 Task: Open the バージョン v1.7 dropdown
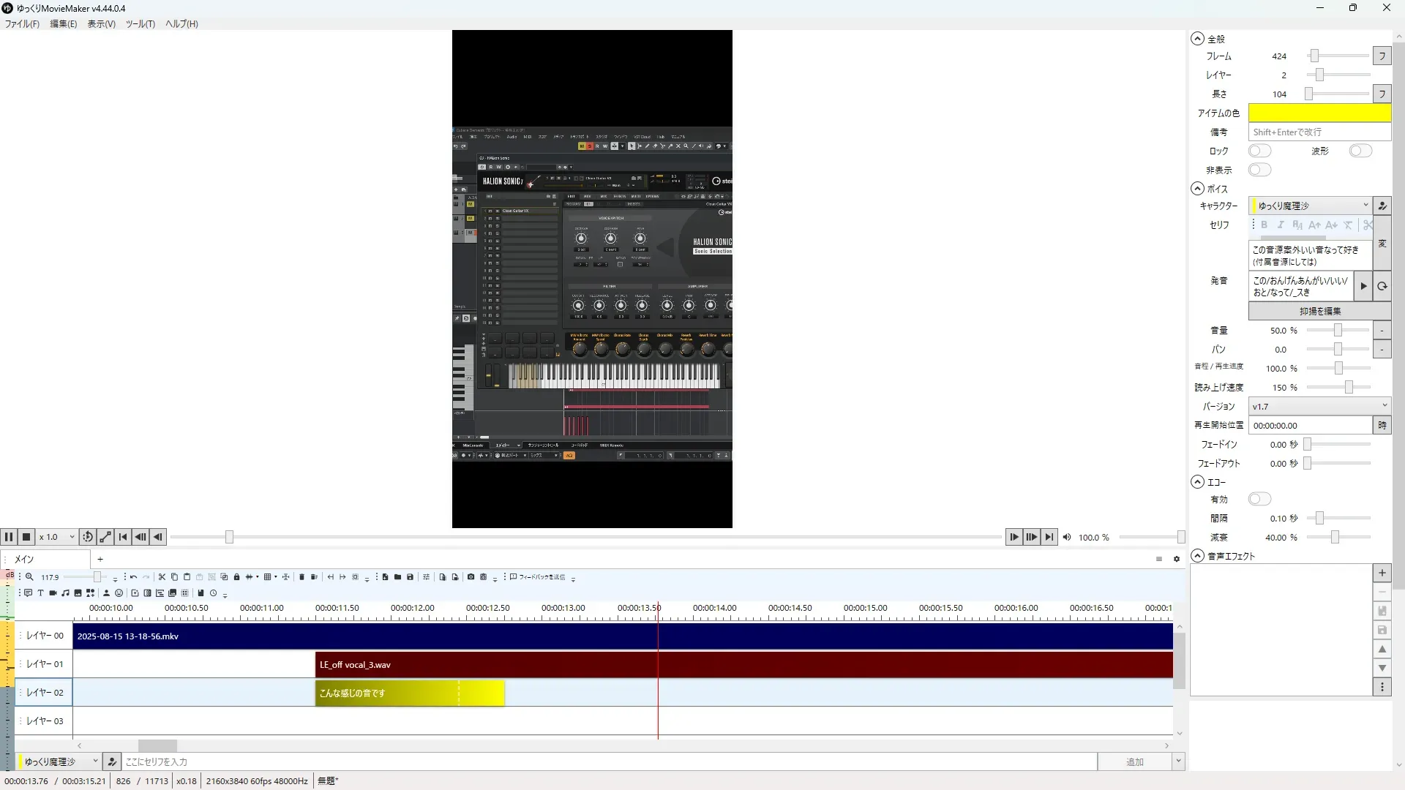pyautogui.click(x=1319, y=406)
